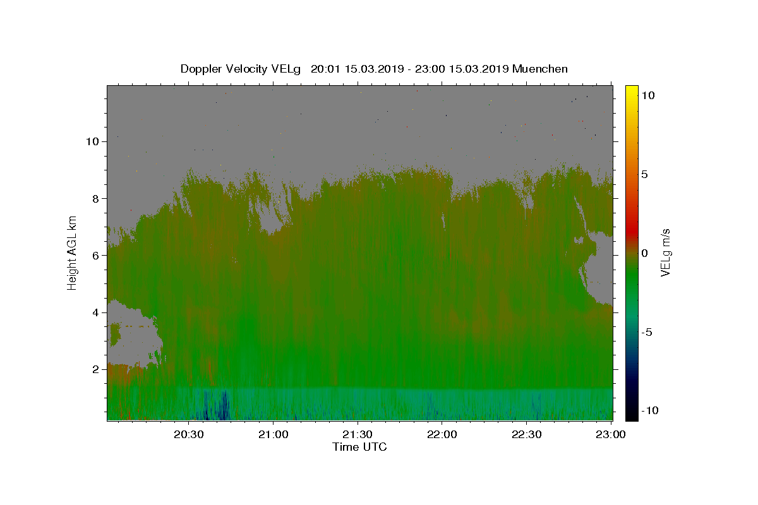Click the dark blue downdraft streak near 20:40

215,405
